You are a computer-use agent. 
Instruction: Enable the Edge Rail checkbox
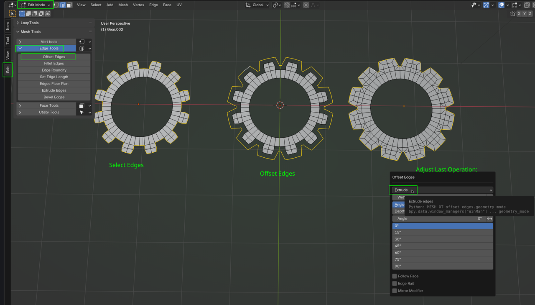(395, 283)
